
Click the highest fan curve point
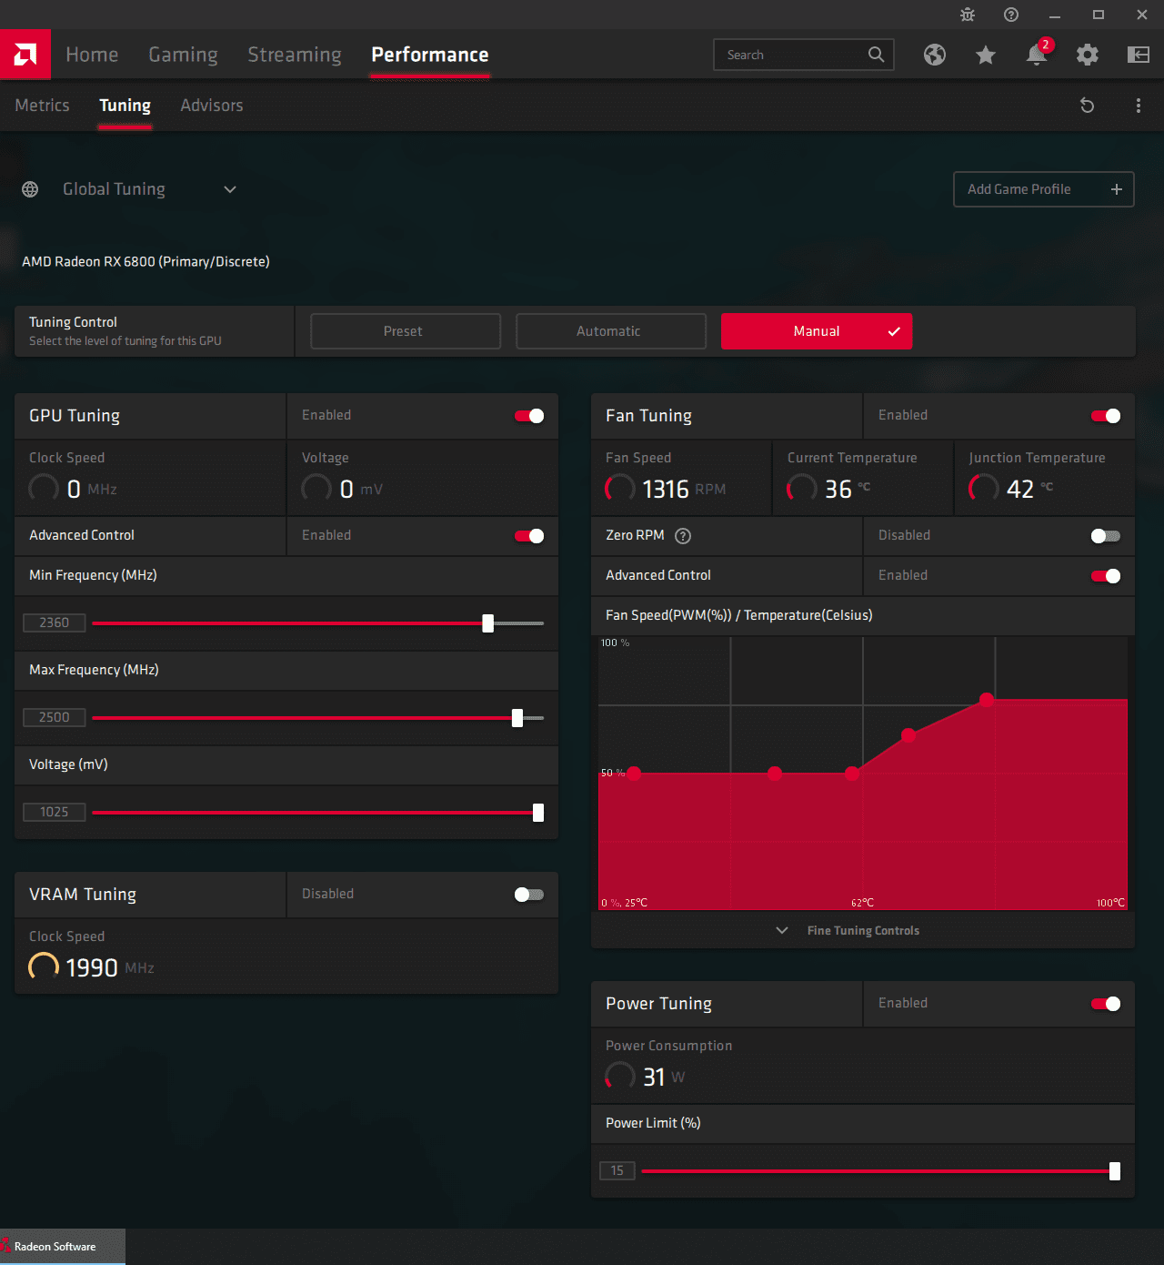(x=987, y=700)
